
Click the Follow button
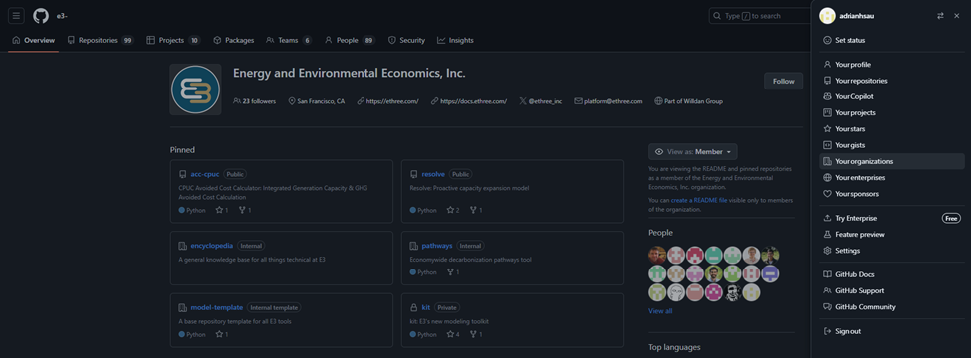[784, 81]
